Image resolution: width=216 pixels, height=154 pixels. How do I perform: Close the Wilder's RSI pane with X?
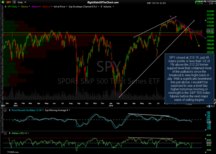(x=5, y=133)
